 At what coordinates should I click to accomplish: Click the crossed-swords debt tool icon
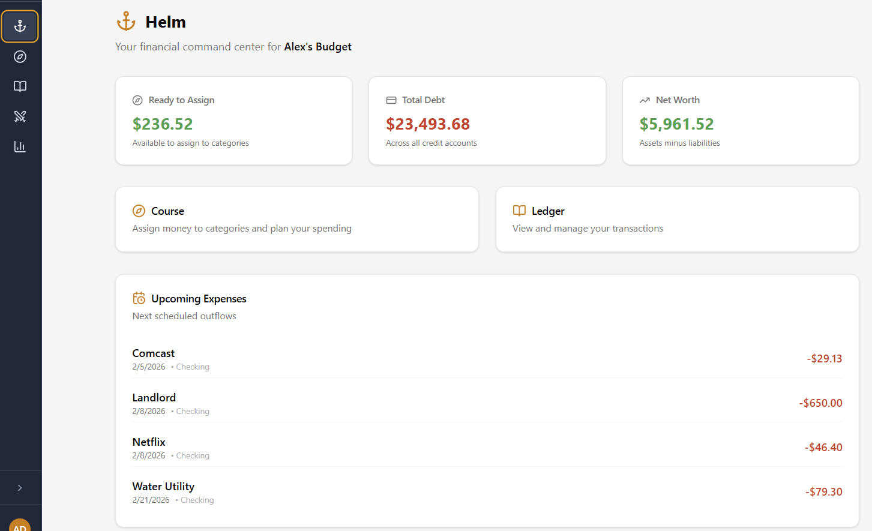tap(20, 116)
